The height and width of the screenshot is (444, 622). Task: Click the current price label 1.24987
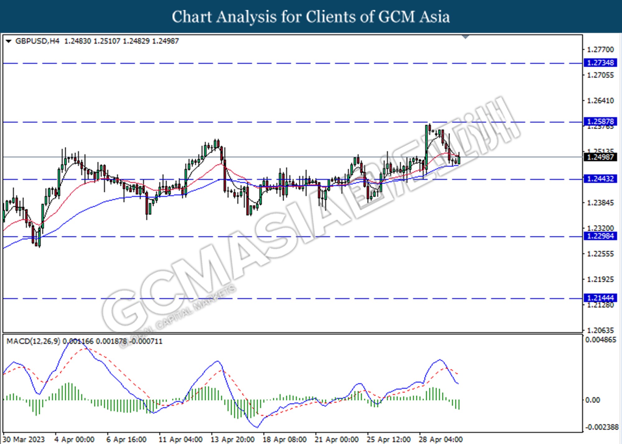point(600,157)
